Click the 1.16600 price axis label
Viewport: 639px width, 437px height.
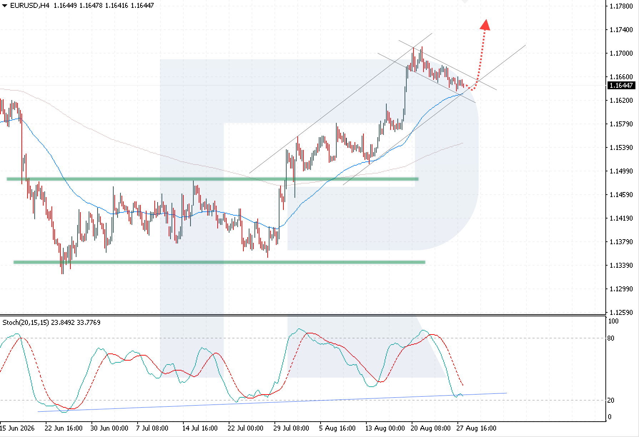pyautogui.click(x=621, y=77)
